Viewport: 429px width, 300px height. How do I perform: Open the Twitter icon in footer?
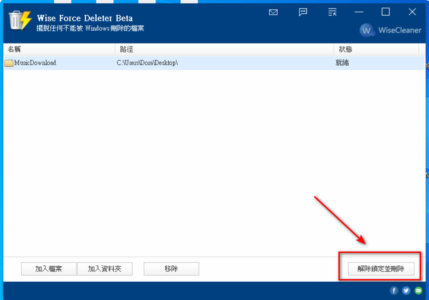(406, 290)
